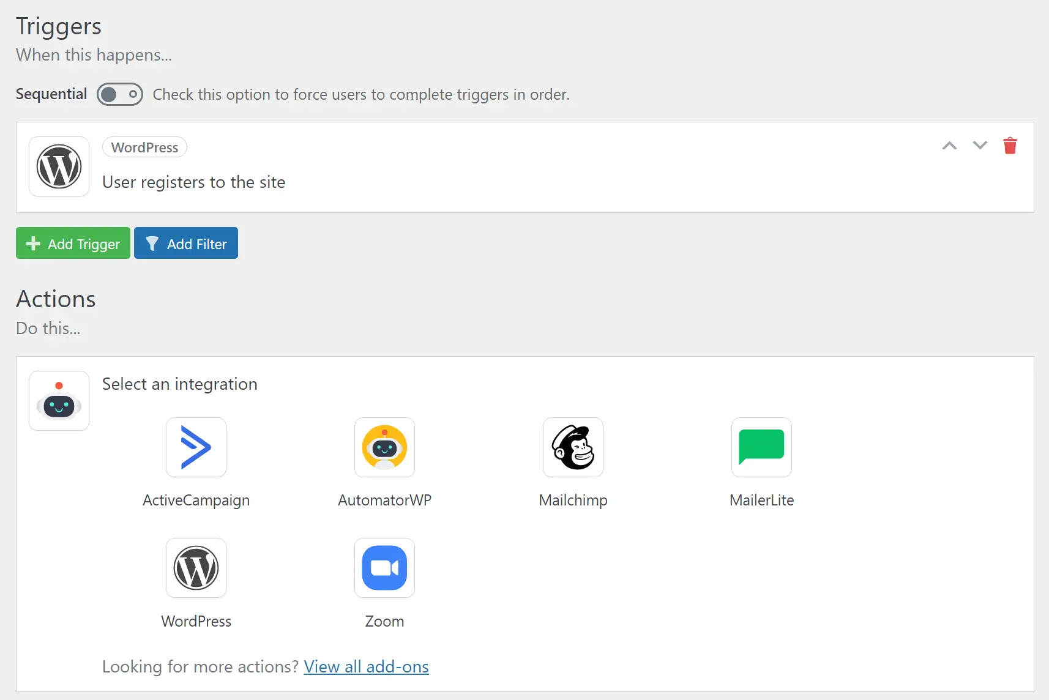This screenshot has height=700, width=1049.
Task: Click the WordPress tag label on trigger
Action: (144, 147)
